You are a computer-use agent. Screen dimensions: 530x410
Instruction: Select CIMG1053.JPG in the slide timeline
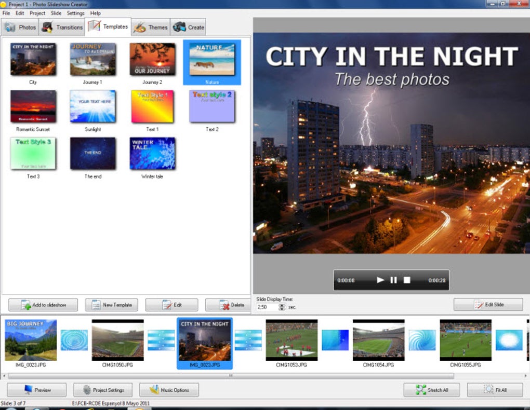coord(291,341)
